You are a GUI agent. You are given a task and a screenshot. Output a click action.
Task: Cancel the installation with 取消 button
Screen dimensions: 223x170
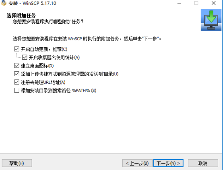(203, 163)
